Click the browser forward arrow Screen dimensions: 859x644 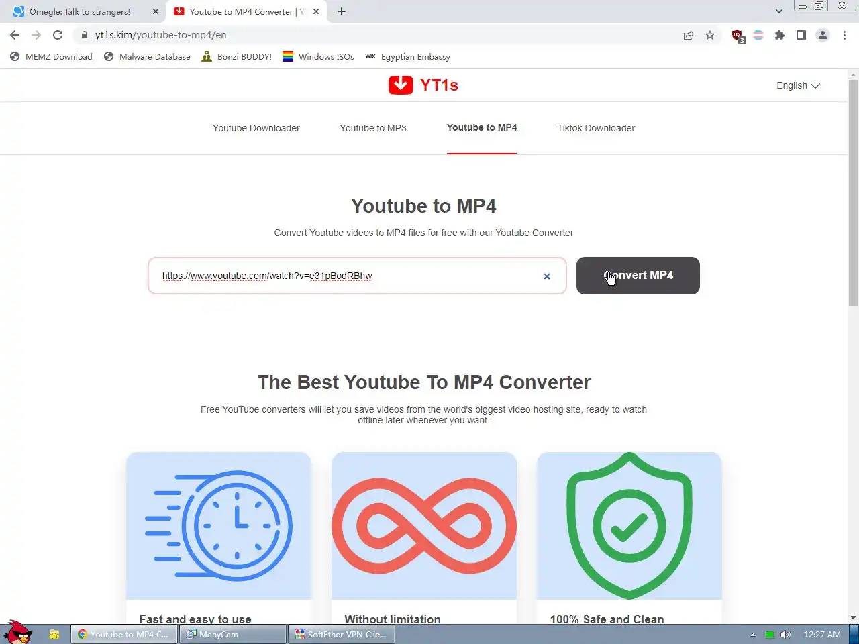coord(36,35)
